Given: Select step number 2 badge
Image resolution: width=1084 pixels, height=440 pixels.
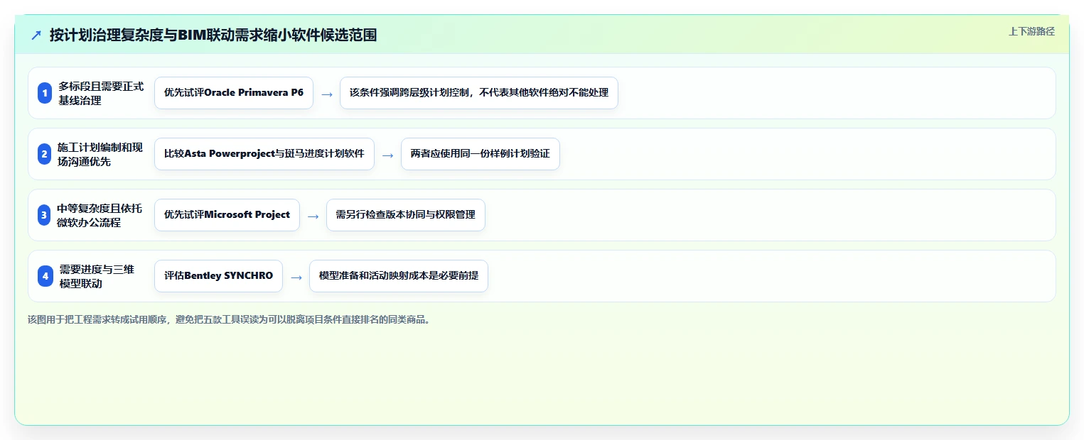Looking at the screenshot, I should click(45, 154).
